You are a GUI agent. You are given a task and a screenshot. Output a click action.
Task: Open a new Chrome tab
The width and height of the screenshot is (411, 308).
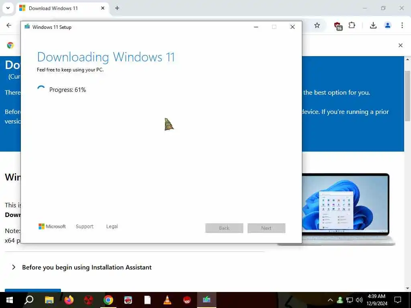pyautogui.click(x=117, y=8)
